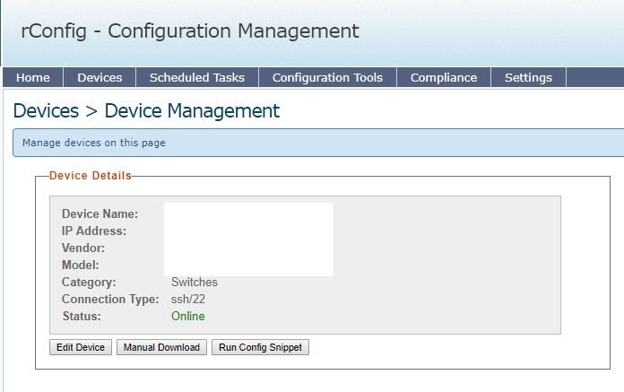Click the 'IP Address:' label
Screen dimensions: 624x392
[94, 231]
